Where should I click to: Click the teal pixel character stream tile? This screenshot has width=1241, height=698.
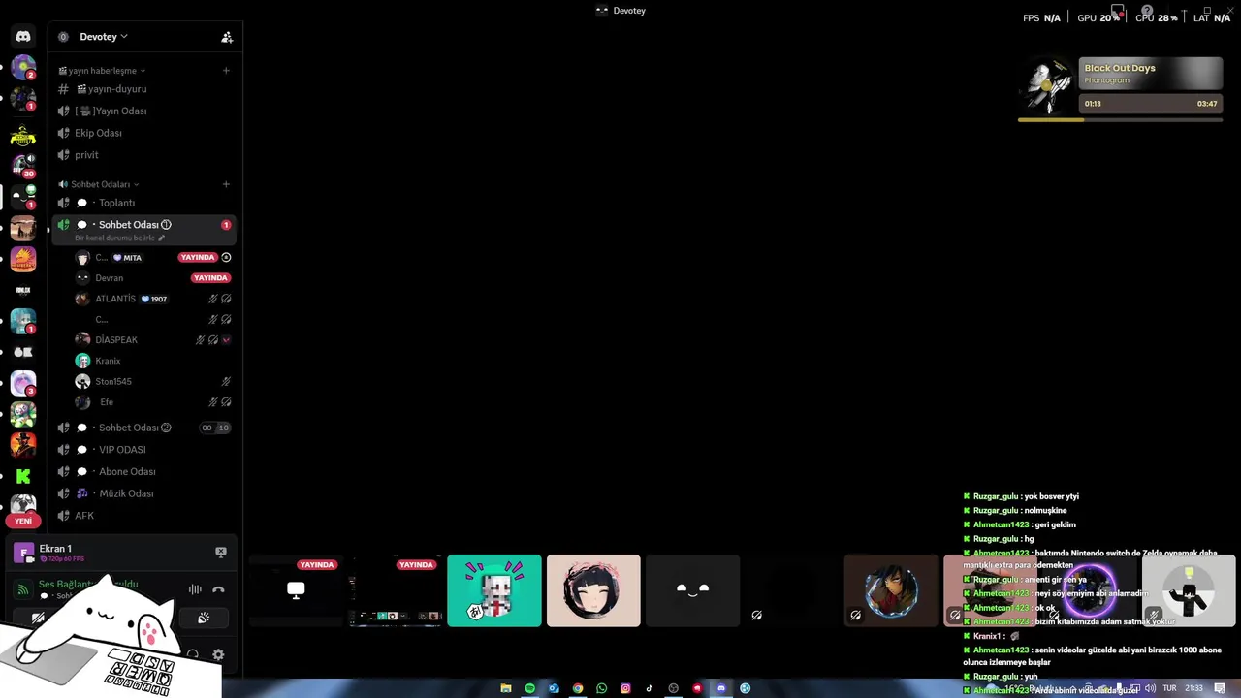pos(494,590)
